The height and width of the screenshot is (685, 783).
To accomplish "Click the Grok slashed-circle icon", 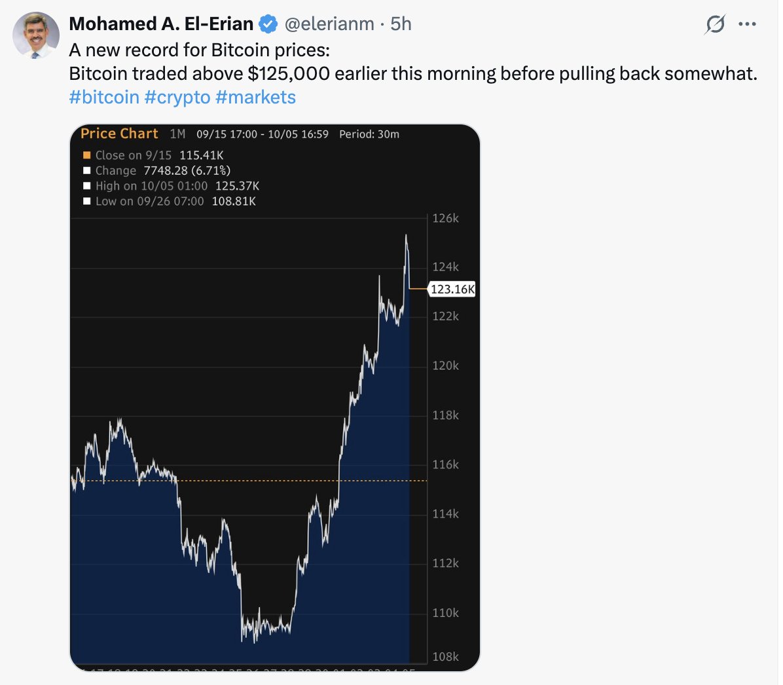I will [715, 24].
